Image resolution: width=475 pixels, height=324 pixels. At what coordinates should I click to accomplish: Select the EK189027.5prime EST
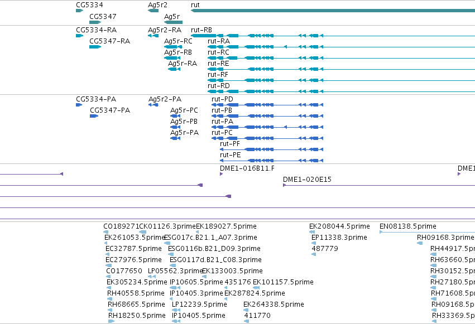tap(198, 232)
